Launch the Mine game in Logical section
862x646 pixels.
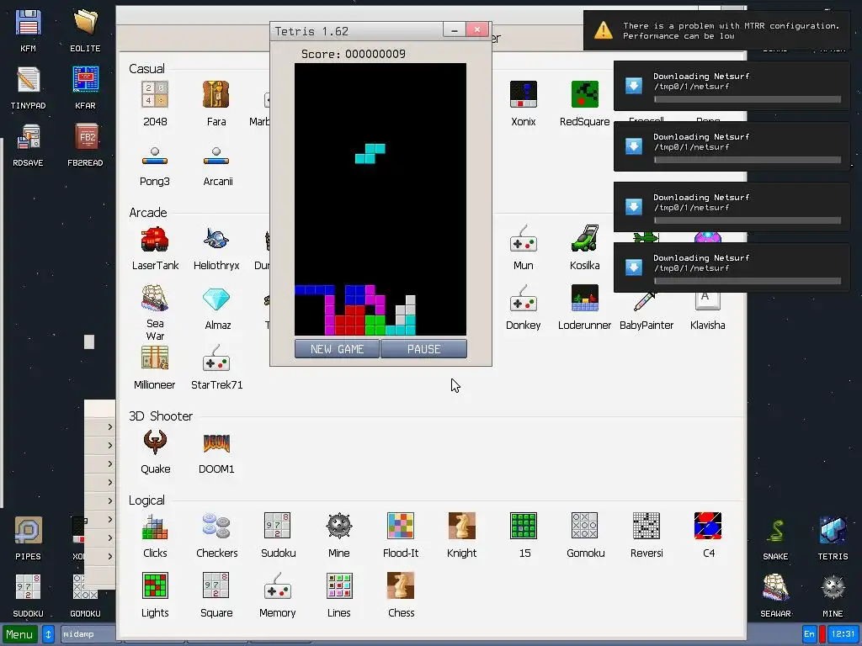338,527
